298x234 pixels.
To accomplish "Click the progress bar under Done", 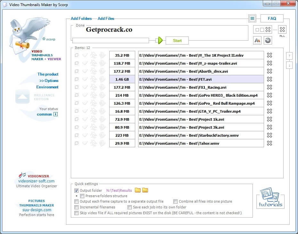I will pyautogui.click(x=111, y=40).
